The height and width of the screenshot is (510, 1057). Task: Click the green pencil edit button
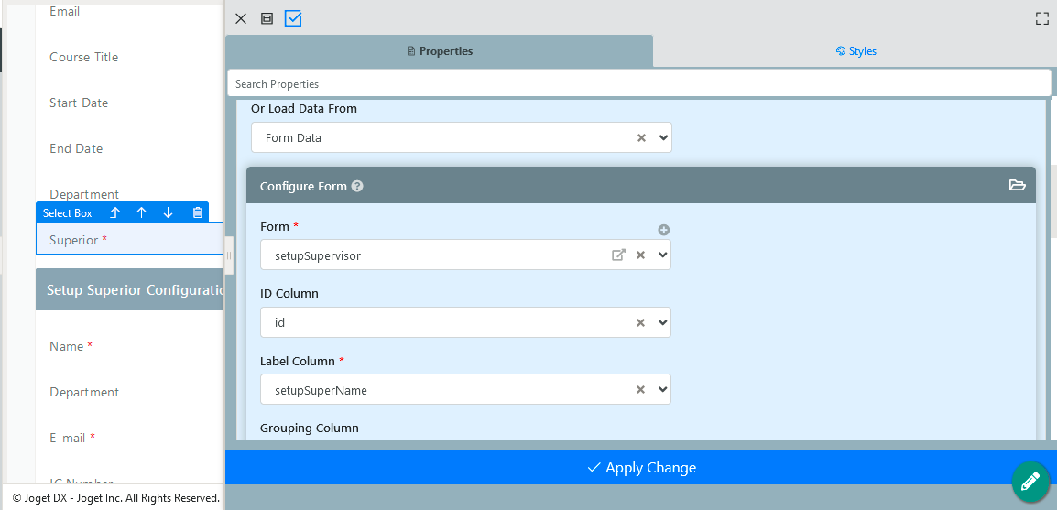point(1030,481)
